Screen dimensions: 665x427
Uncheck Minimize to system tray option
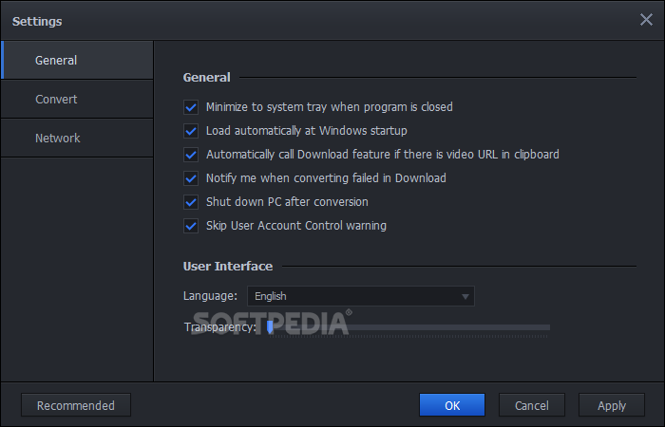[191, 107]
